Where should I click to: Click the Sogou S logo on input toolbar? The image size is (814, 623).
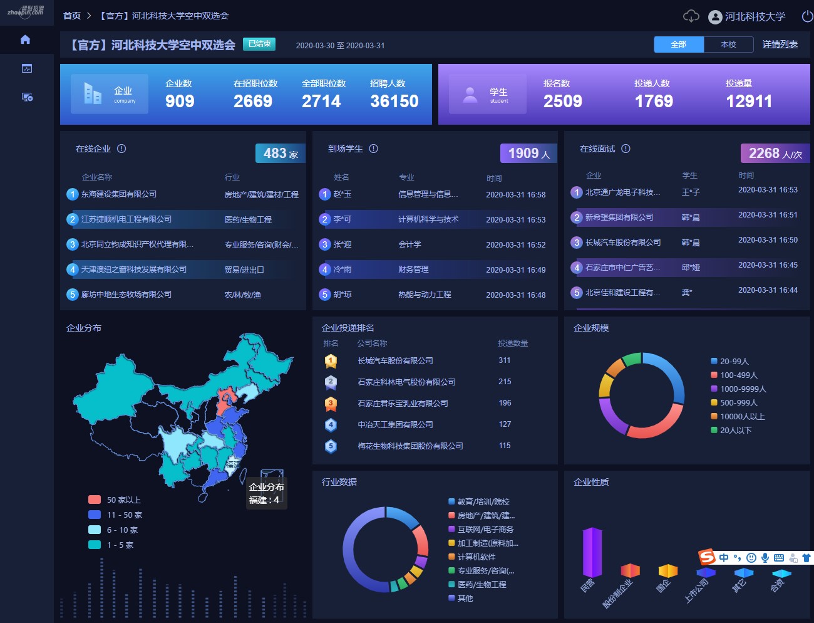point(707,557)
